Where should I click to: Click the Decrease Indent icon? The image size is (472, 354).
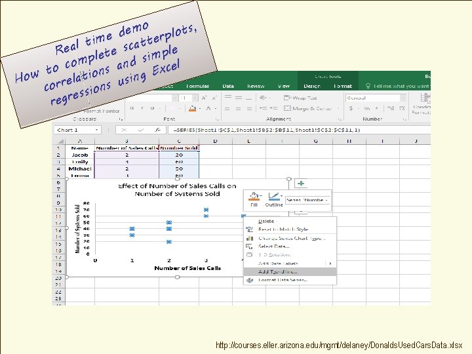(263, 108)
